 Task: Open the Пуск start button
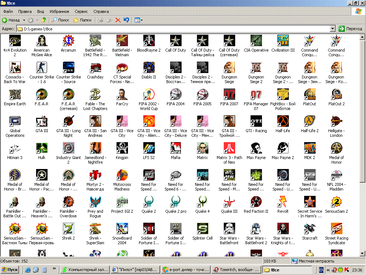[x=10, y=270]
